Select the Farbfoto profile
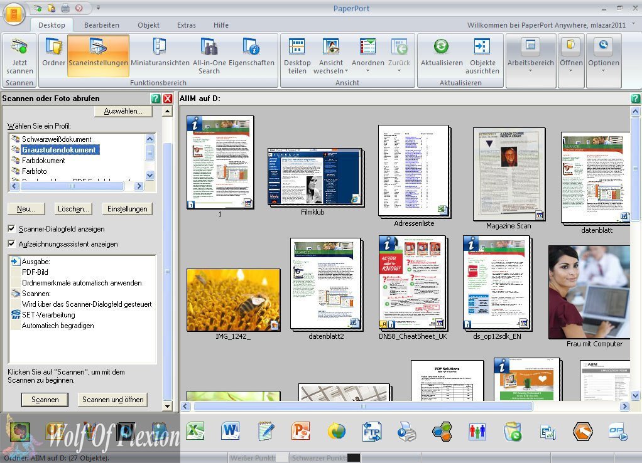Screen dimensions: 642x463 (35, 171)
